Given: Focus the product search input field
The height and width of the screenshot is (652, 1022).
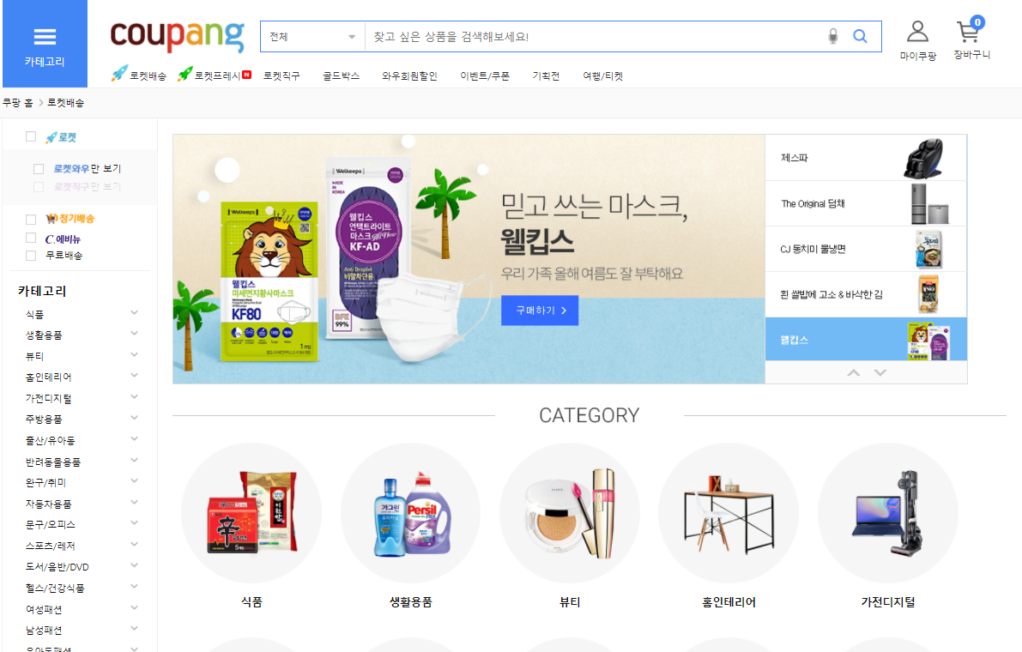Looking at the screenshot, I should [593, 37].
